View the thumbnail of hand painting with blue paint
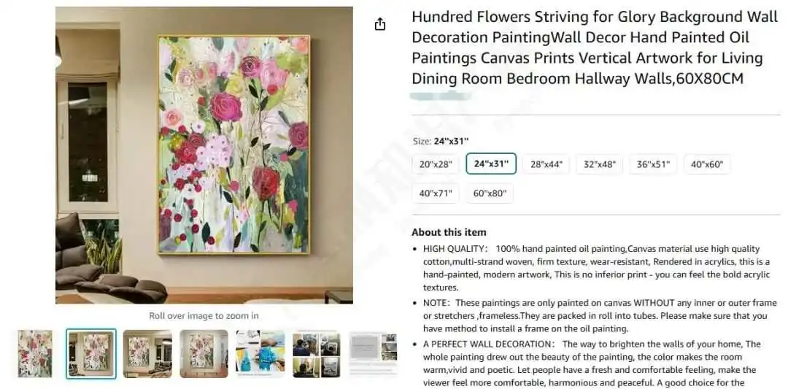Viewport: 788px width, 389px height. pyautogui.click(x=260, y=354)
